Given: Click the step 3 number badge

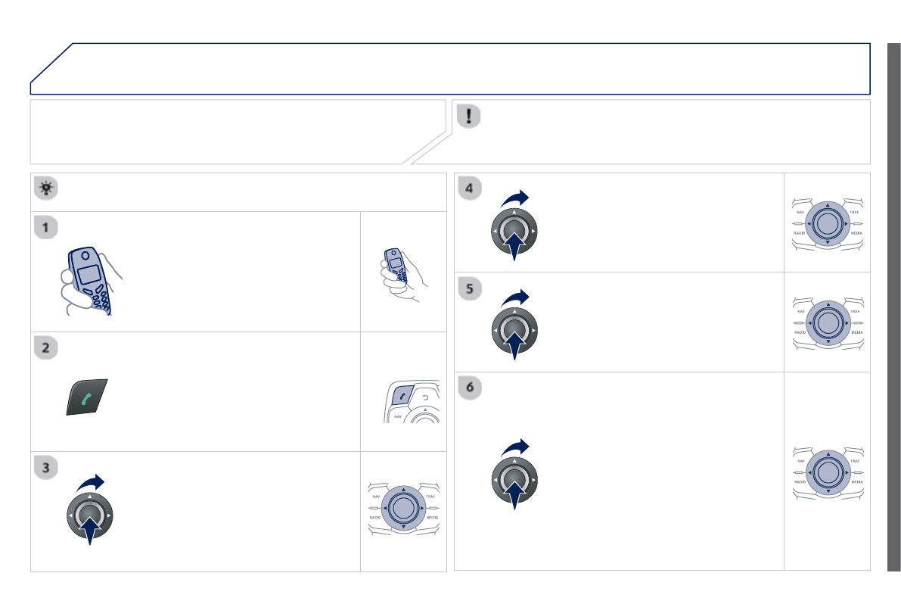Looking at the screenshot, I should [47, 468].
